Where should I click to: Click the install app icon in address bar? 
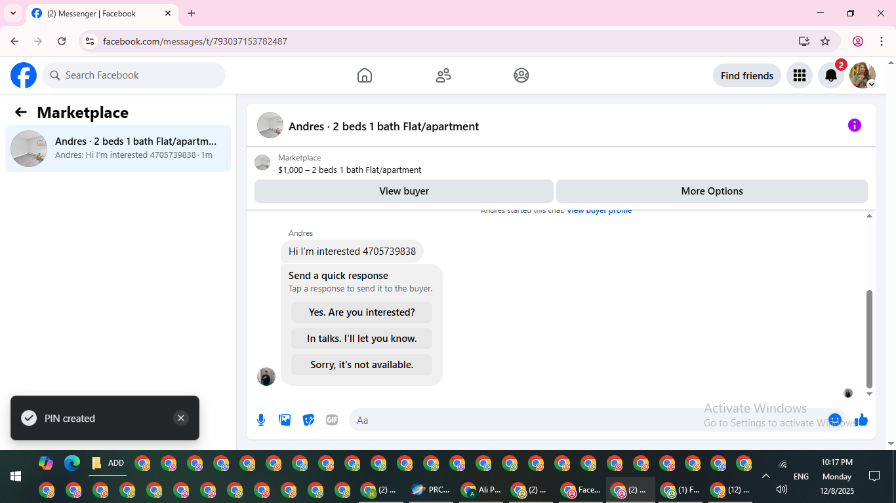[x=804, y=41]
